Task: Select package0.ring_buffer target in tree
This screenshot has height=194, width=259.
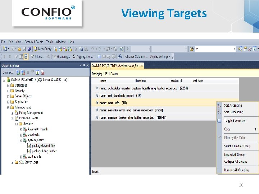Action: [44, 151]
